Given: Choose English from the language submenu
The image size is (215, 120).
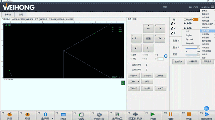Looking at the screenshot, I should pos(189,35).
